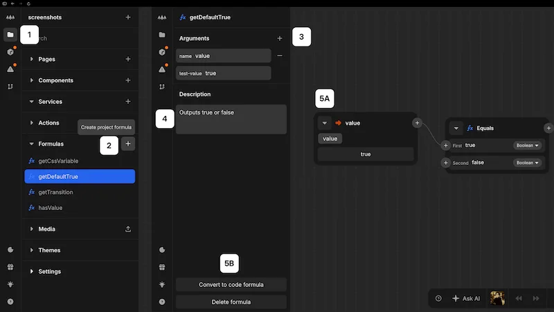The image size is (554, 312).
Task: Collapse the Services section
Action: 31,101
